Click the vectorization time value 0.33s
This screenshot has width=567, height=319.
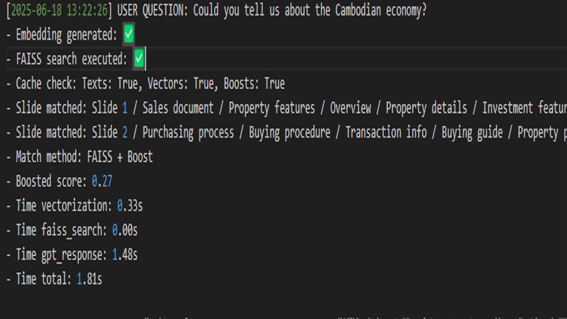[x=131, y=206]
